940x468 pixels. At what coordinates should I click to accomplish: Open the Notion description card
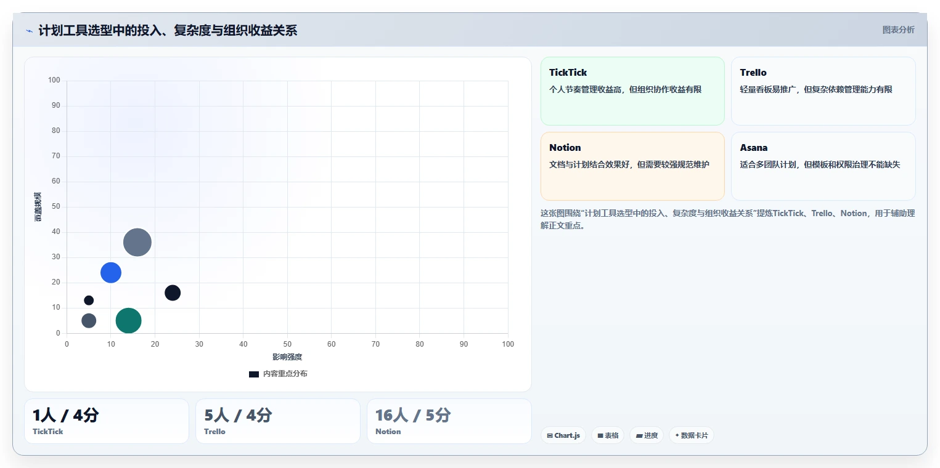pos(632,166)
